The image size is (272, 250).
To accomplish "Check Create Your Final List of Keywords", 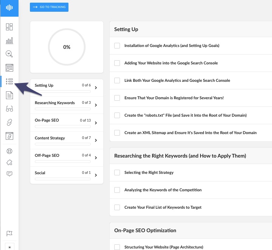I will click(117, 207).
